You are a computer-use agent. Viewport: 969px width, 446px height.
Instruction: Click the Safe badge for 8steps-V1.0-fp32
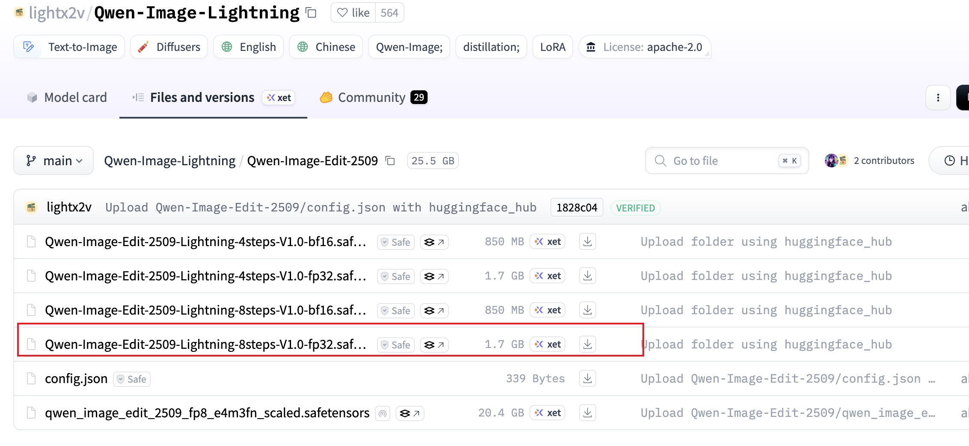click(396, 345)
